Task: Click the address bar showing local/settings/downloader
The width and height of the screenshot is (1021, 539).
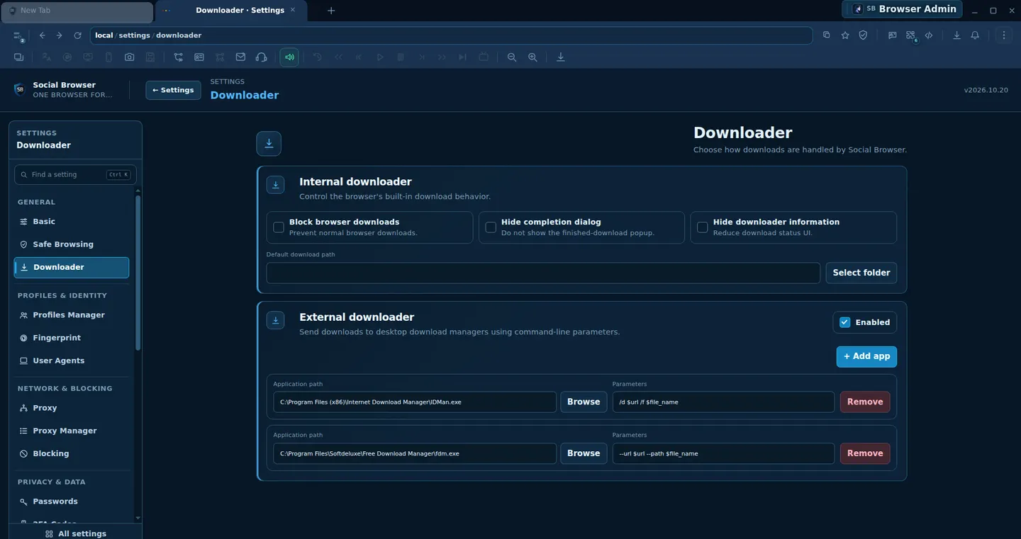Action: [x=451, y=35]
